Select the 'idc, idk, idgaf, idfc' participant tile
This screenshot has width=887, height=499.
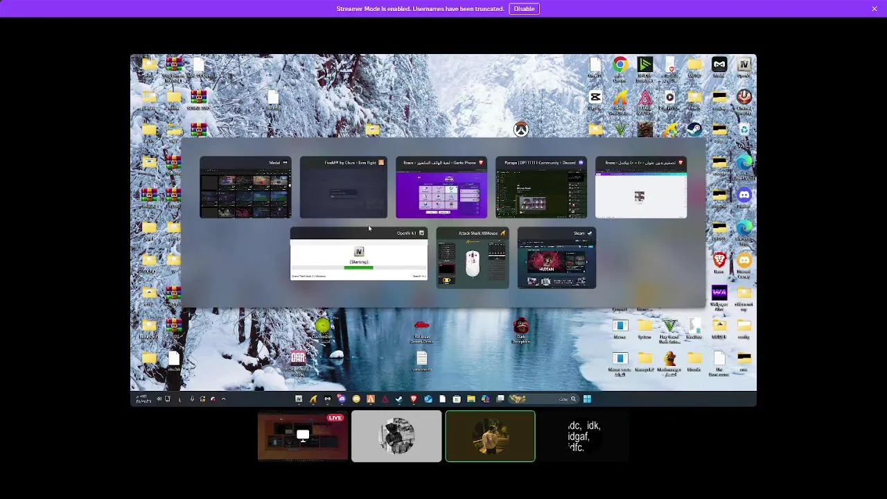click(x=584, y=436)
